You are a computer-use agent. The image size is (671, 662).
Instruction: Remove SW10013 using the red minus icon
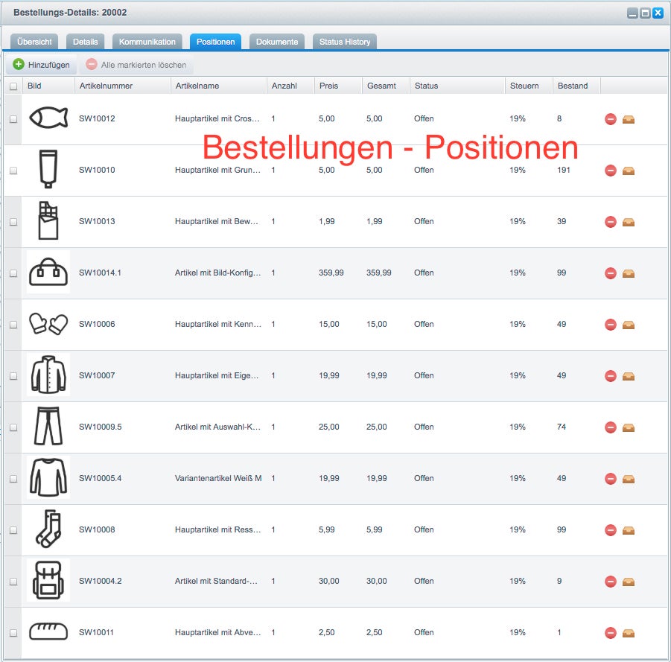click(x=610, y=222)
